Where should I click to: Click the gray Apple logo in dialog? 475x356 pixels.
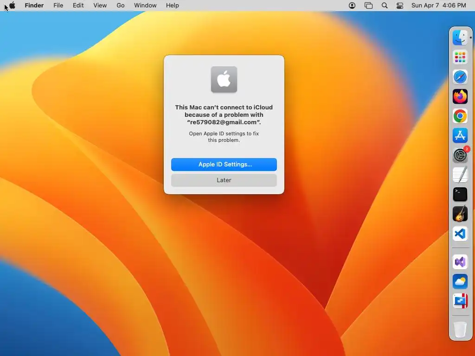(224, 79)
